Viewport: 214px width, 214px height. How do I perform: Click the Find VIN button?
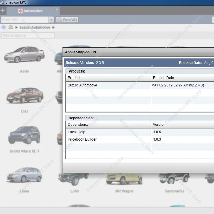coord(67,20)
